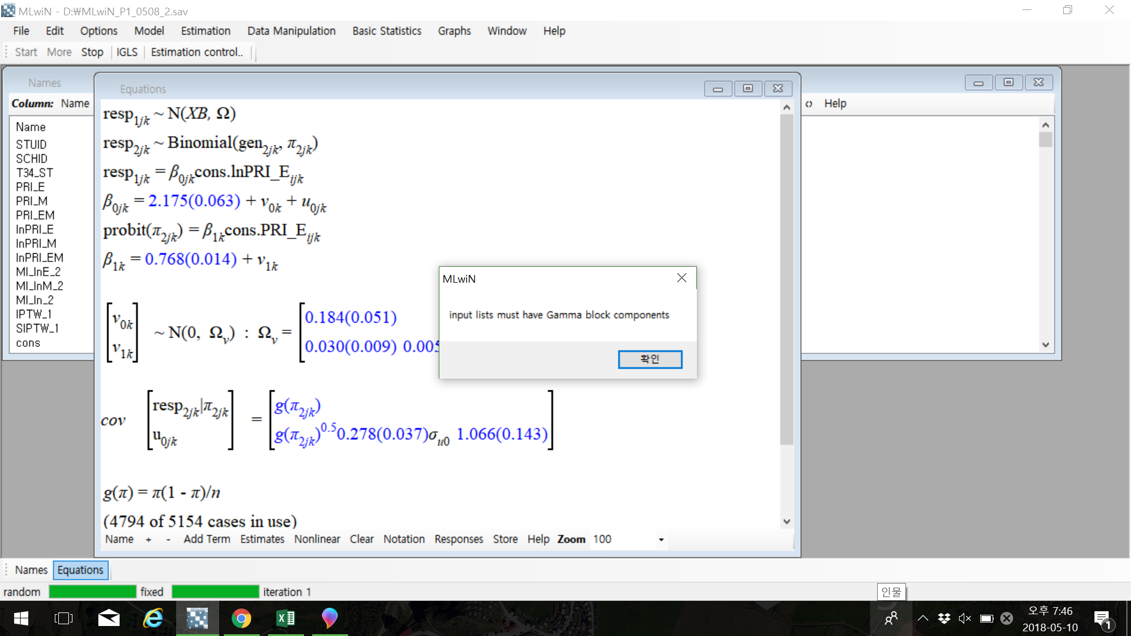Open the Data Manipulation menu
Viewport: 1131px width, 636px height.
coord(291,31)
